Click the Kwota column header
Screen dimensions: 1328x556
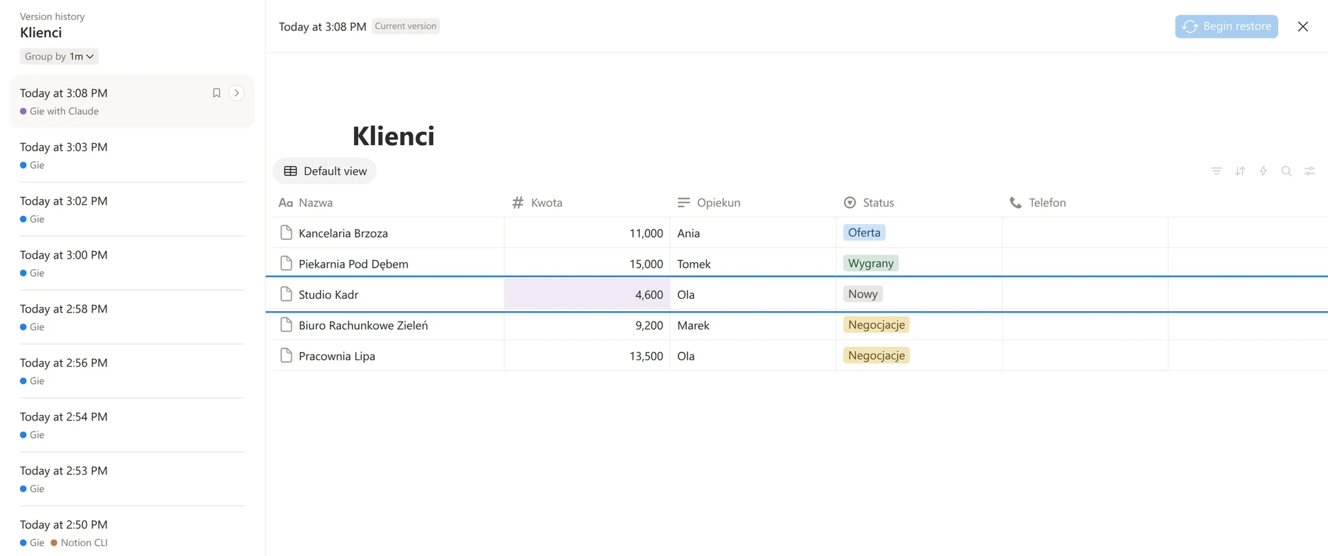coord(587,203)
